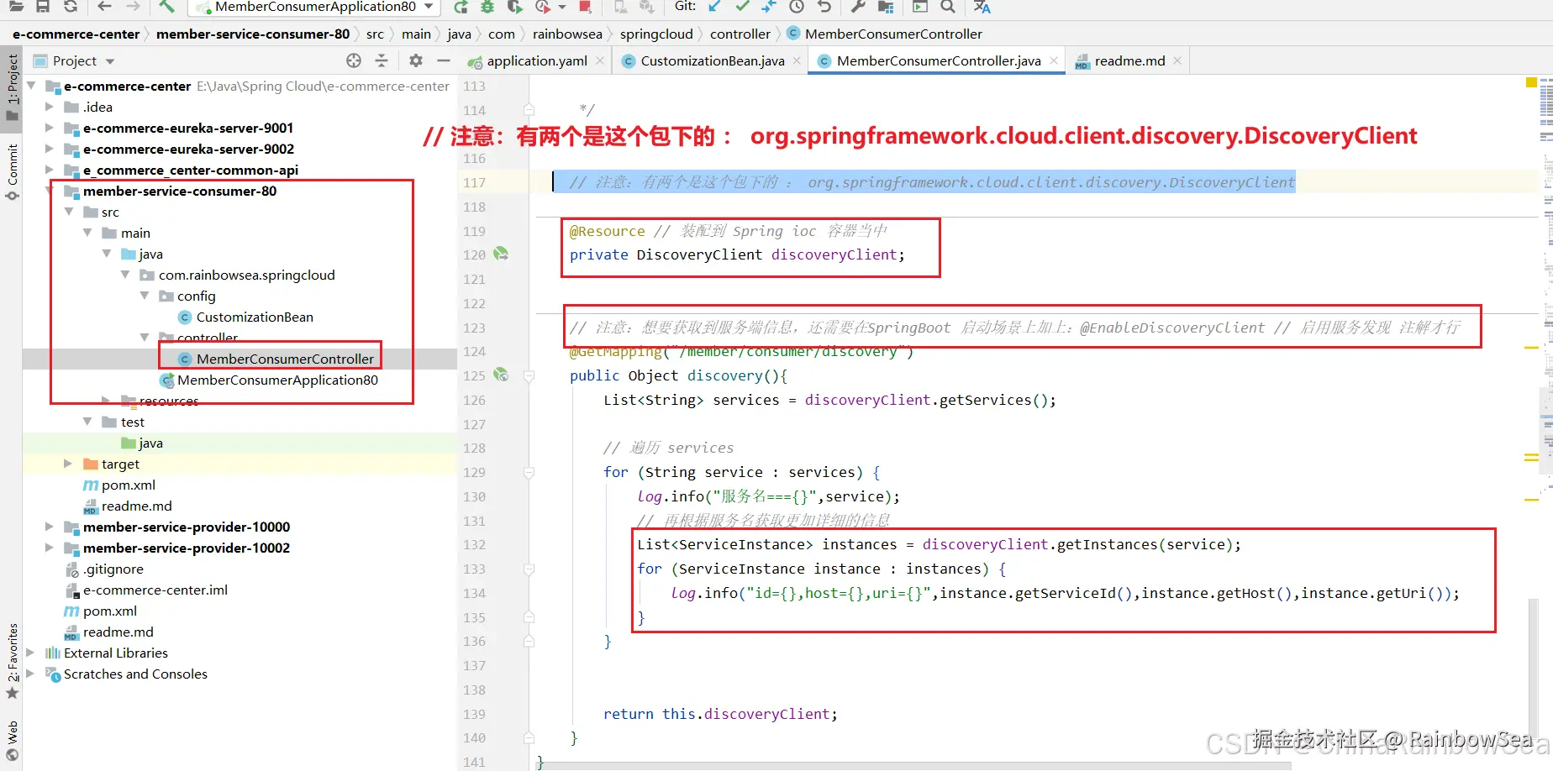This screenshot has width=1553, height=771.
Task: Click the rollback undo arrow icon
Action: [x=824, y=7]
